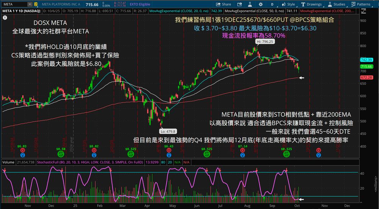The height and width of the screenshot is (209, 379).
Task: Open the Style dropdown menu
Action: point(288,4)
